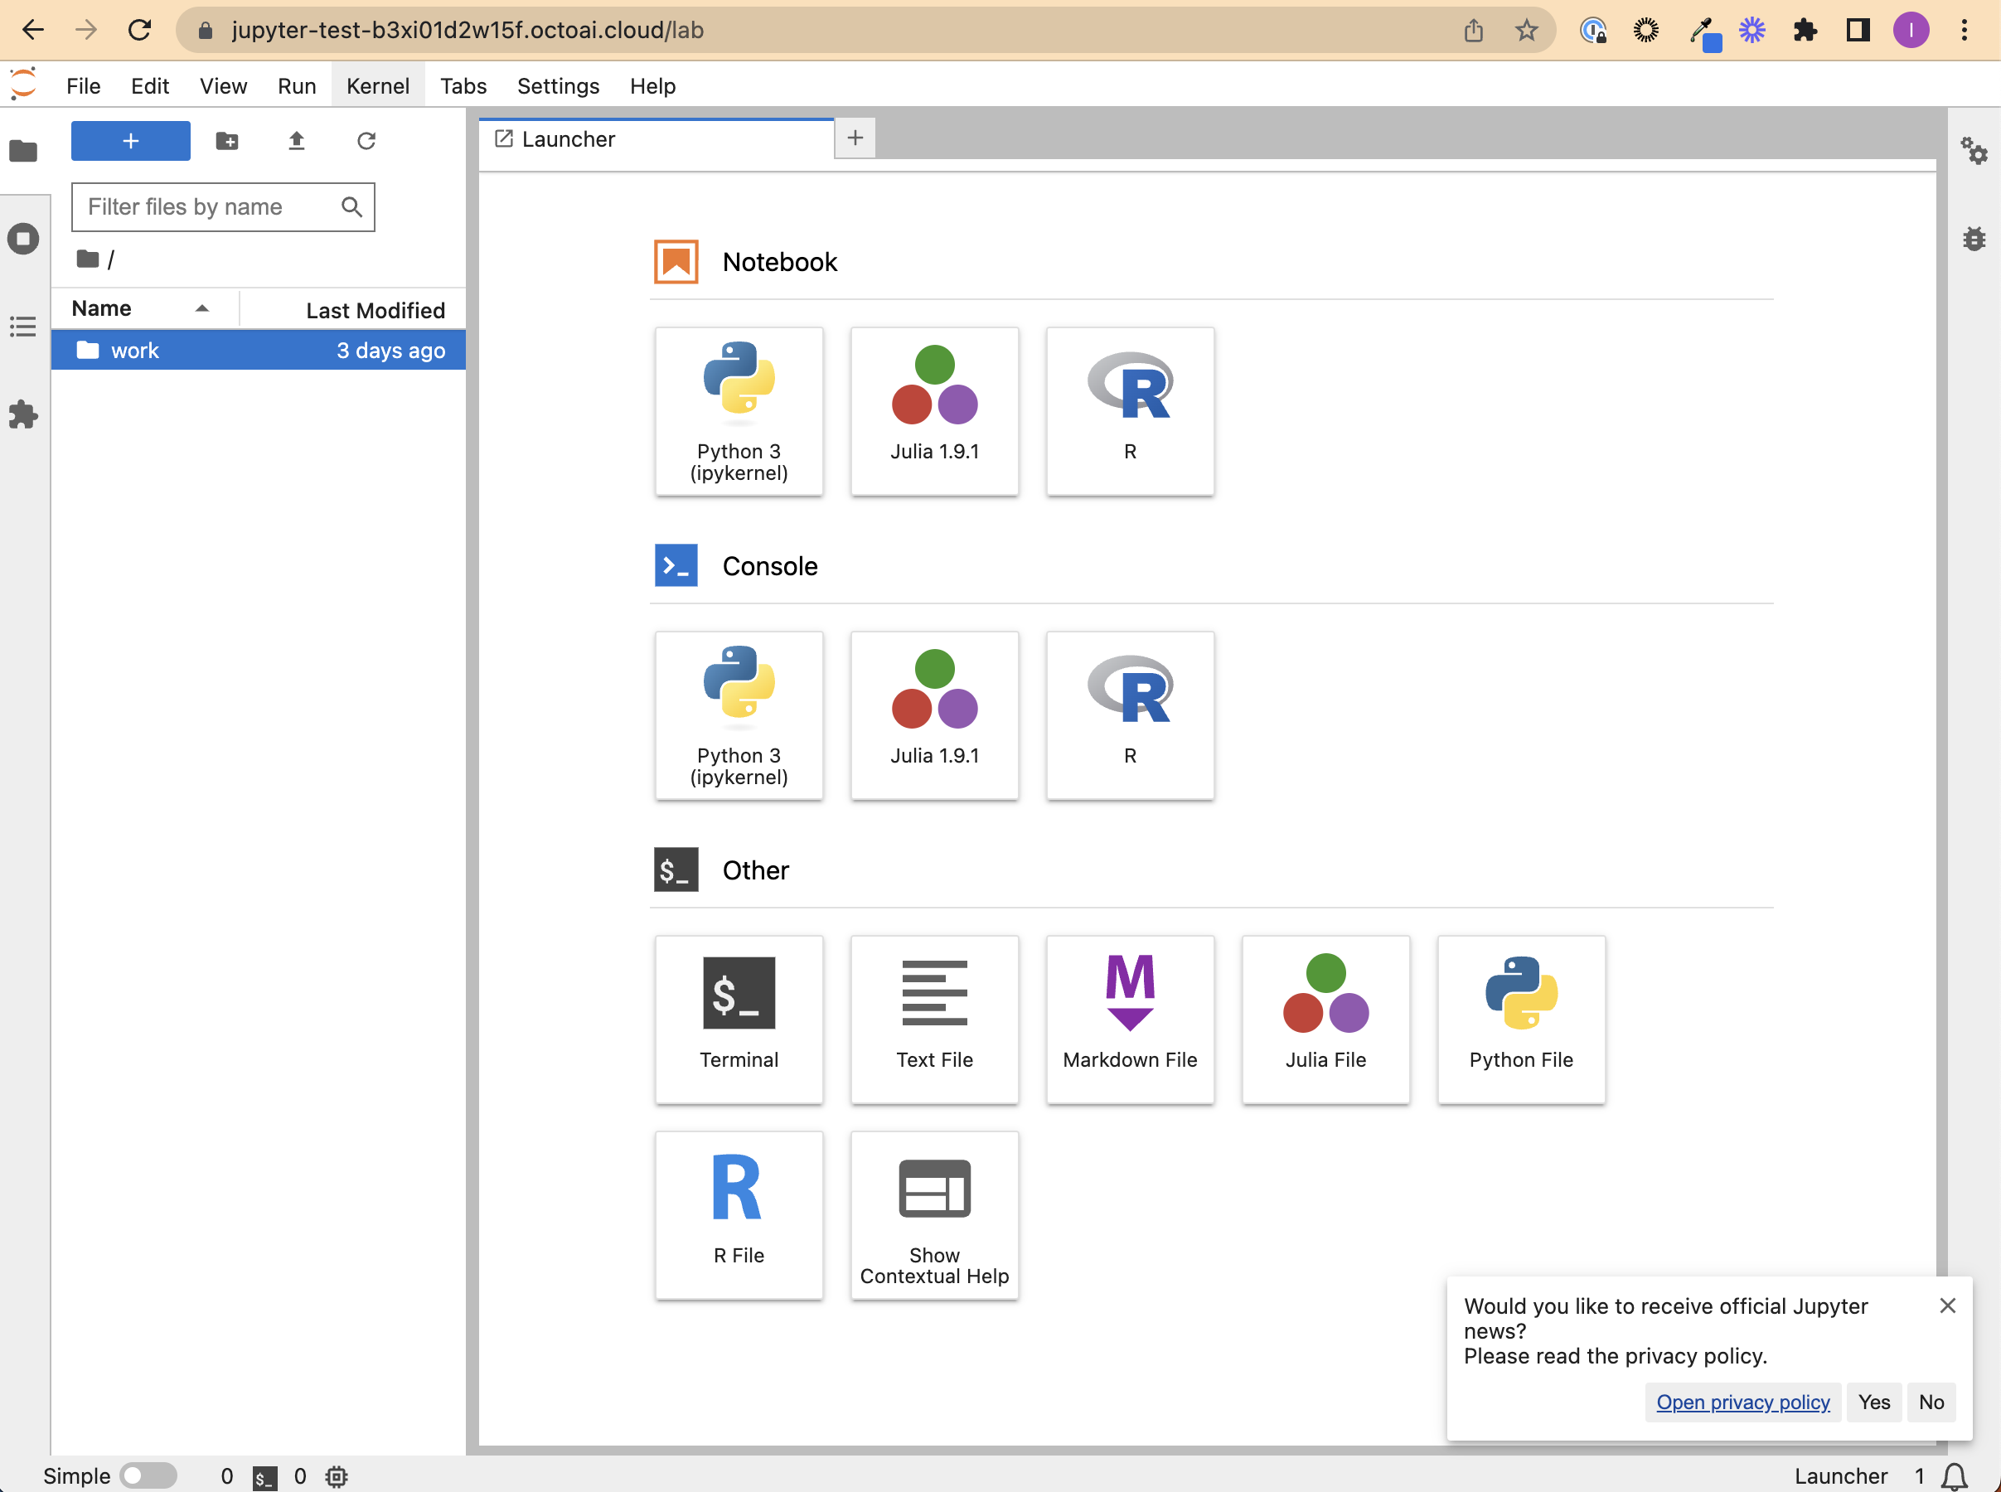Select the work folder
The image size is (2001, 1492).
tap(135, 351)
